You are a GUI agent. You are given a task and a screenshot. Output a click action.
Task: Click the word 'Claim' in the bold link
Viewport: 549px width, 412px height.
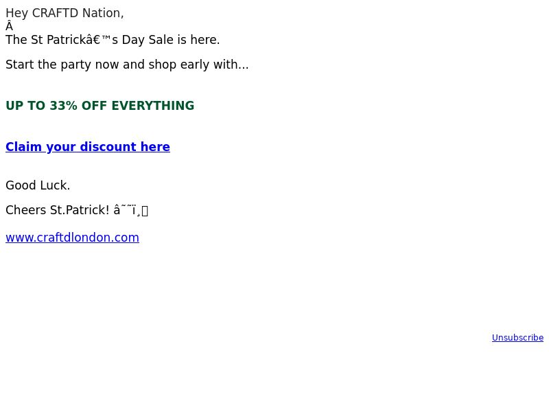click(x=23, y=147)
